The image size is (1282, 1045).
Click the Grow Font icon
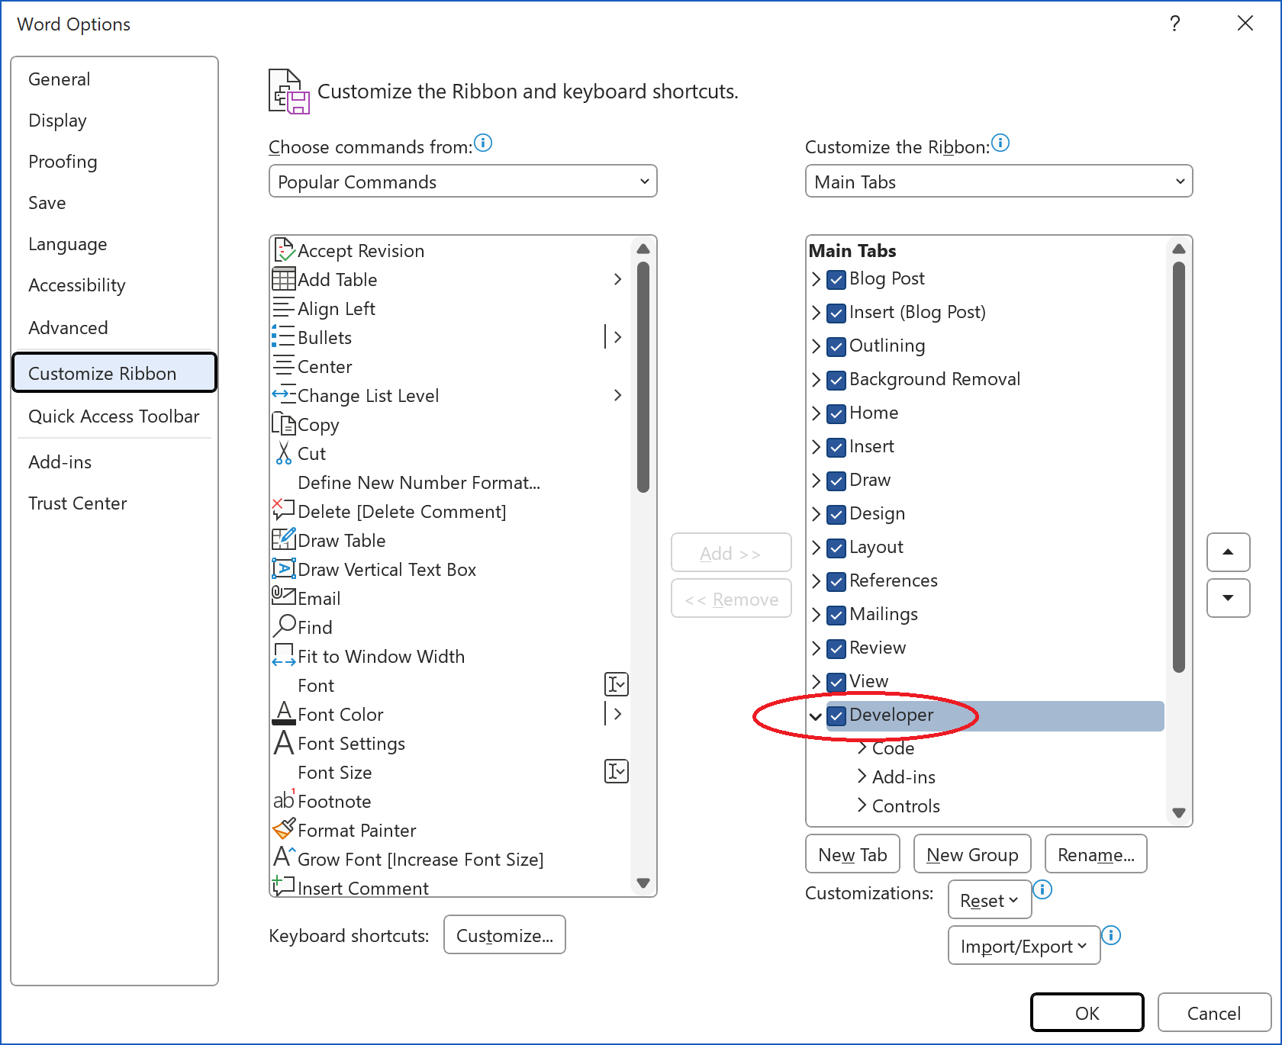tap(284, 857)
